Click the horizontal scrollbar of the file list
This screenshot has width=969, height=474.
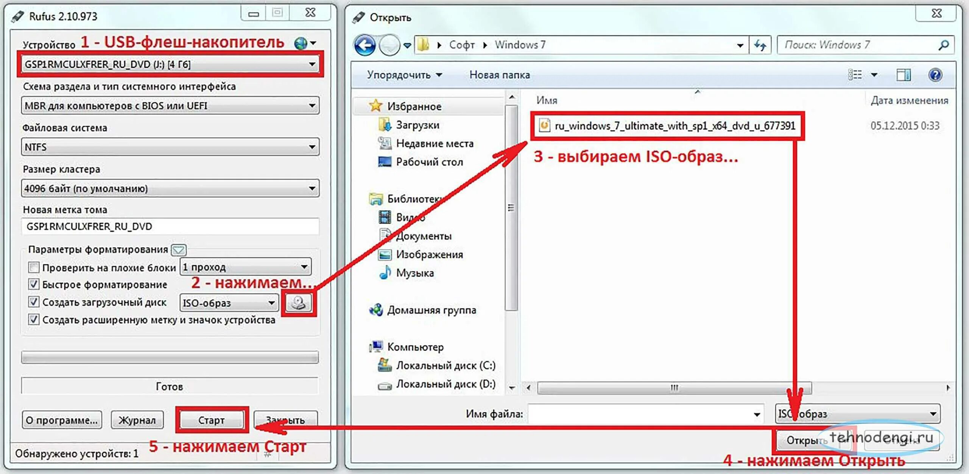point(674,388)
